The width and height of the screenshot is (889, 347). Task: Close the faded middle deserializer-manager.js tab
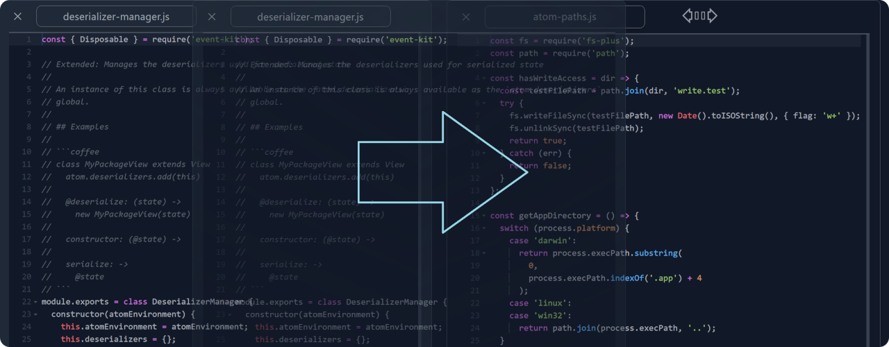(213, 17)
